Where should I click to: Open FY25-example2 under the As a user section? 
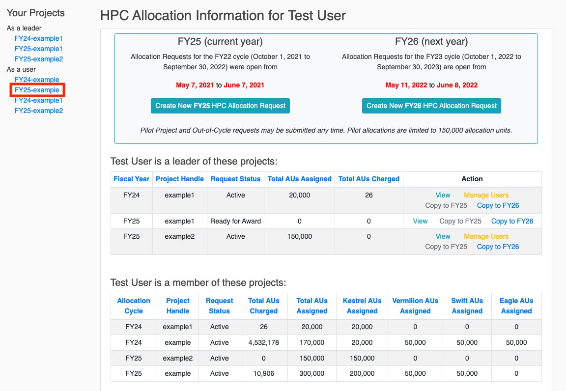pyautogui.click(x=38, y=111)
